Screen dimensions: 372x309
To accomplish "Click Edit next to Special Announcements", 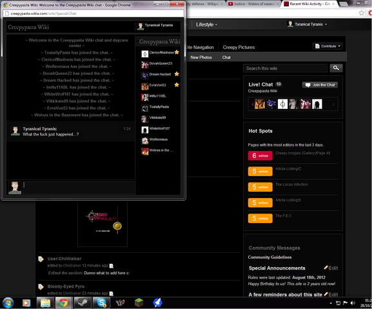I will coord(331,268).
